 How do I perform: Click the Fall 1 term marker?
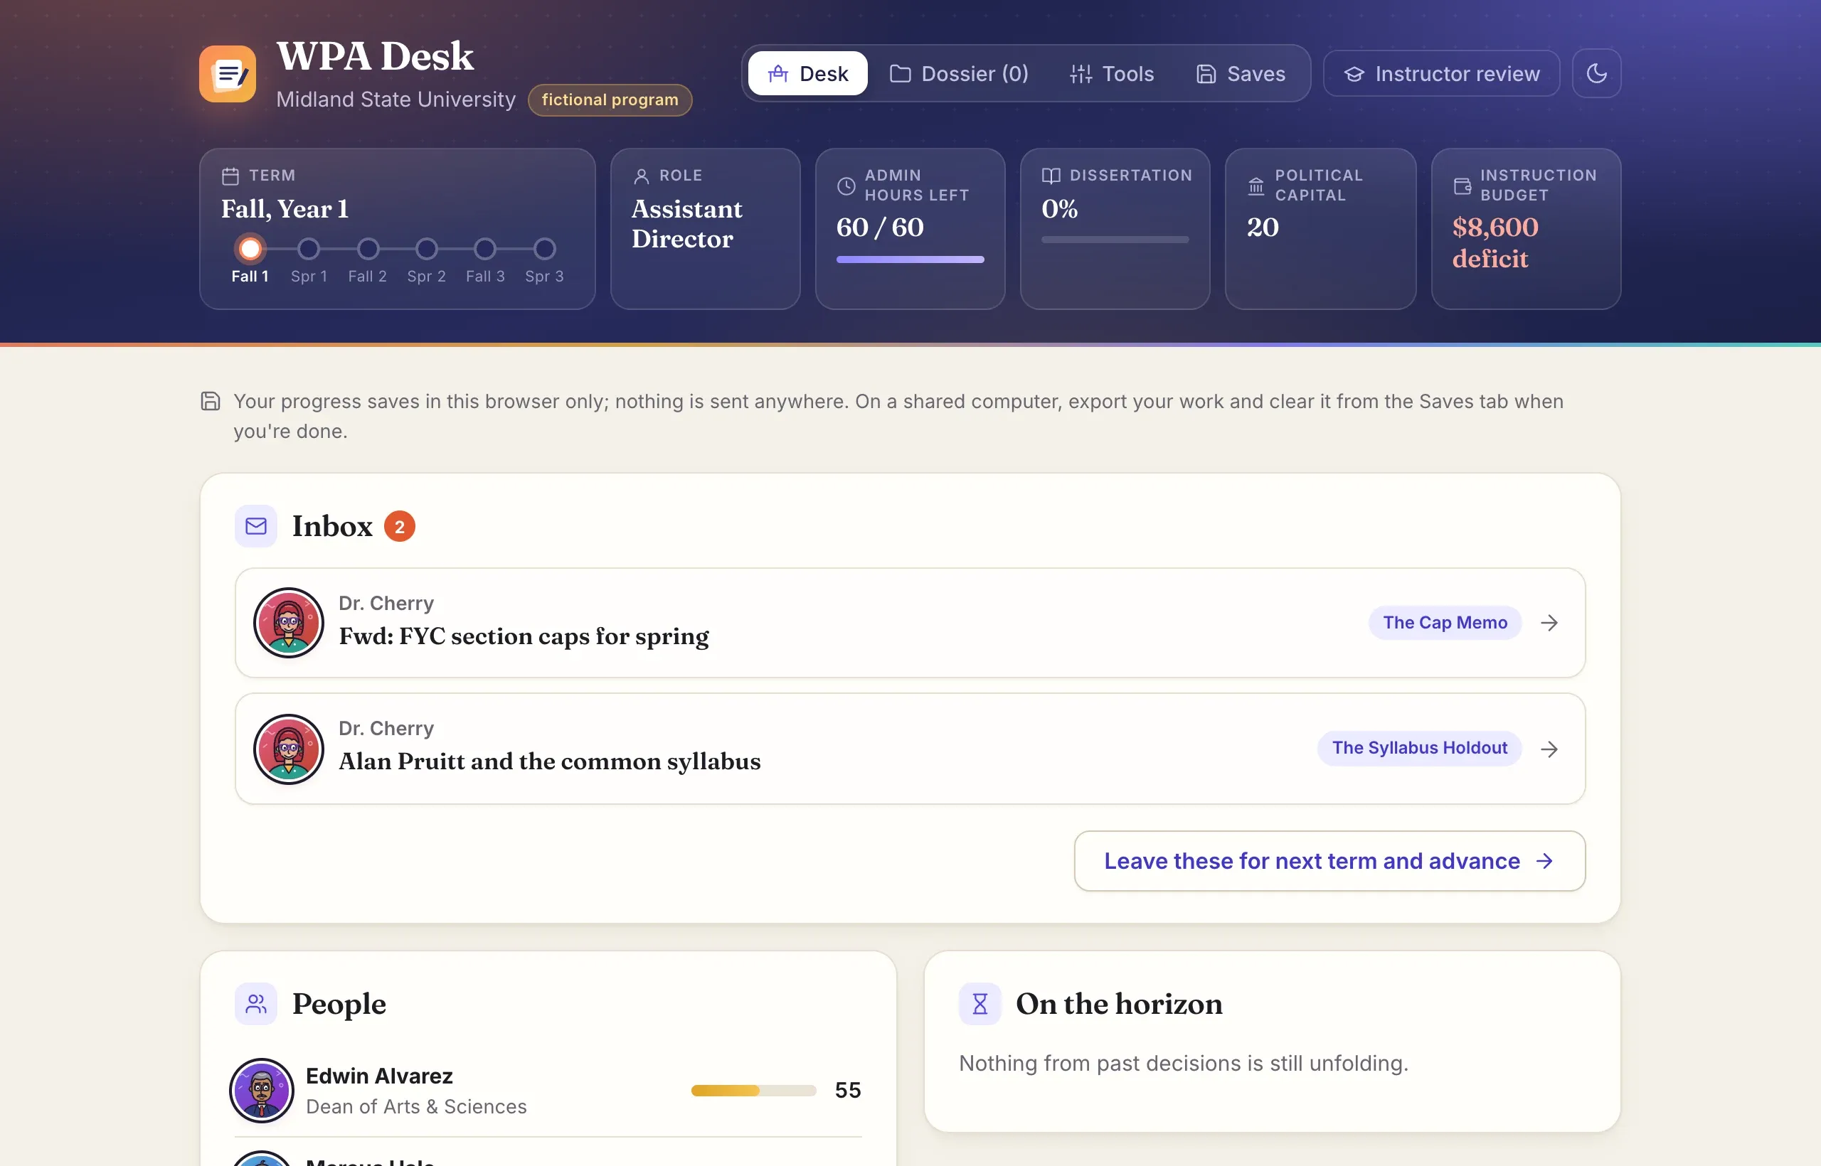(250, 249)
